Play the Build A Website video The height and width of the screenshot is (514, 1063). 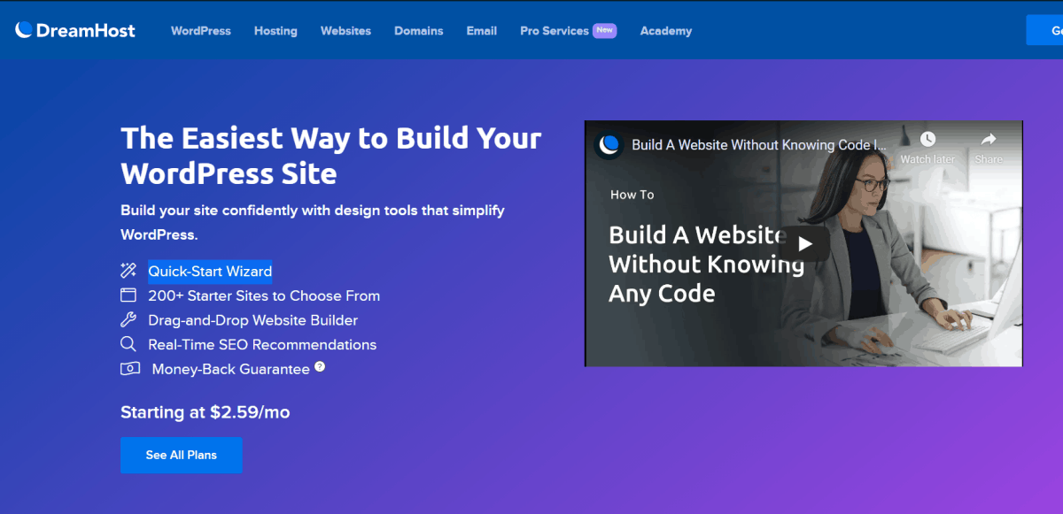coord(803,244)
